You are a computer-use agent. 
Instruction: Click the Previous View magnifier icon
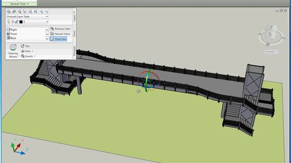(x=52, y=29)
